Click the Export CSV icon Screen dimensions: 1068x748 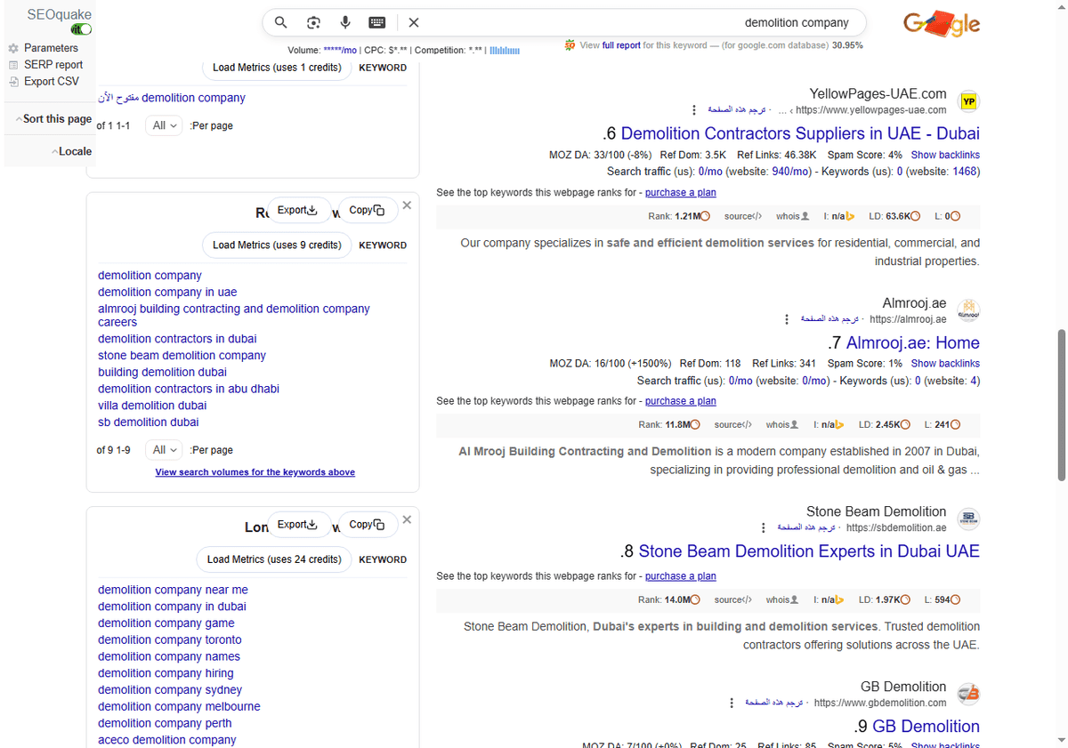12,80
